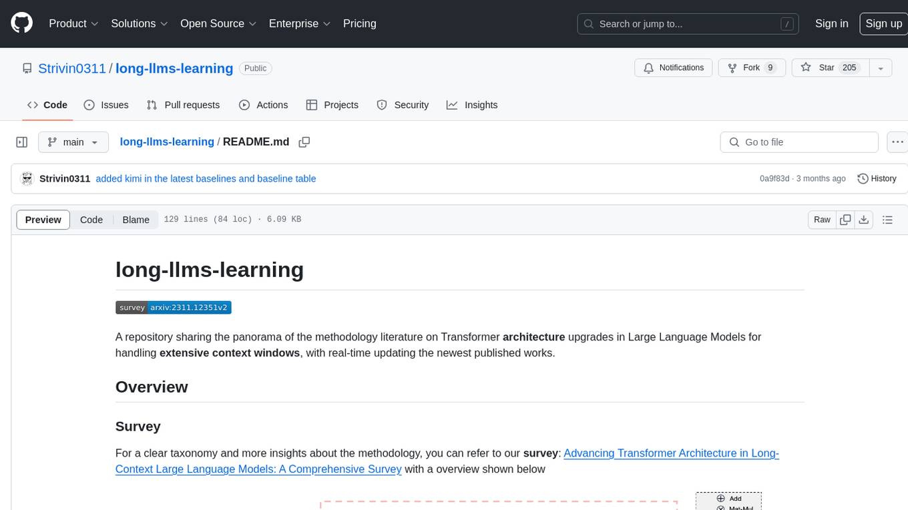Download the raw file
Image resolution: width=908 pixels, height=510 pixels.
tap(864, 220)
